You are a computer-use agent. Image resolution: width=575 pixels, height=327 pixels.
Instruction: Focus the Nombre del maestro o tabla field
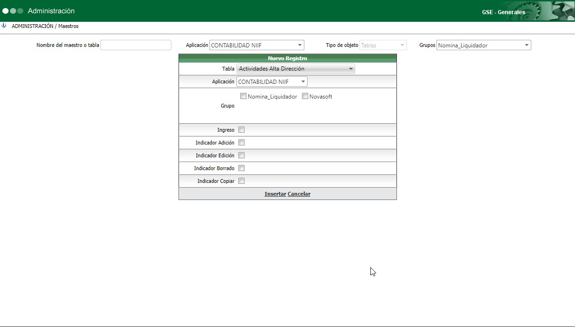coord(136,45)
